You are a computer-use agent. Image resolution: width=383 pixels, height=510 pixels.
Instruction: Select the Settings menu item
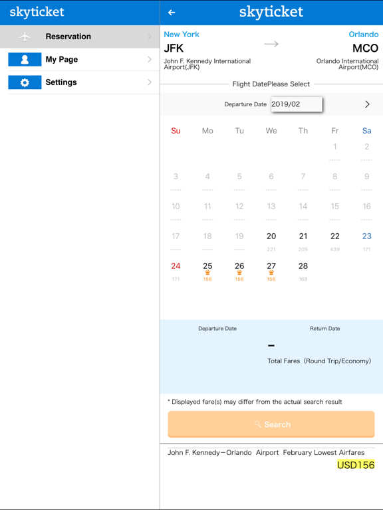tap(80, 82)
